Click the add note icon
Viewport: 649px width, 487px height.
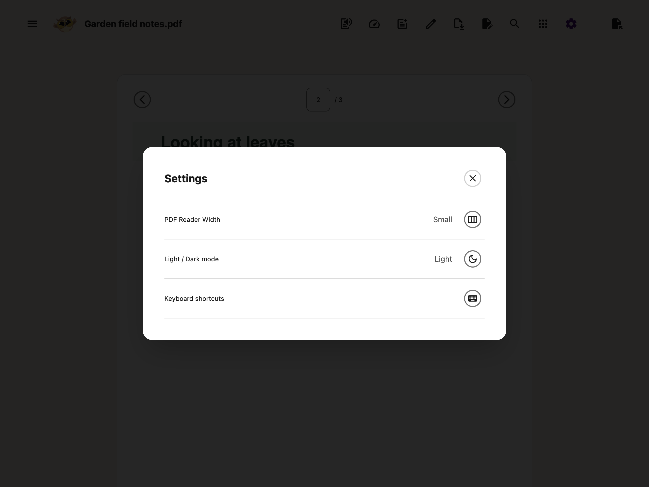402,24
